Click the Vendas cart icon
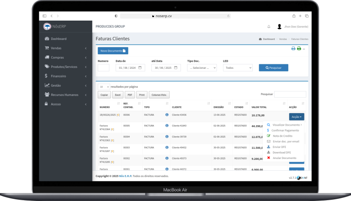351x201 pixels. pyautogui.click(x=47, y=48)
